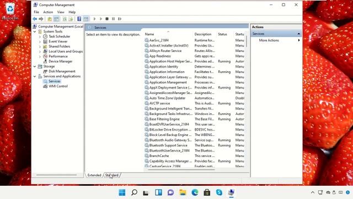Collapse the Services section in Actions pane
Viewport: 353px width, 199px height.
coord(299,34)
